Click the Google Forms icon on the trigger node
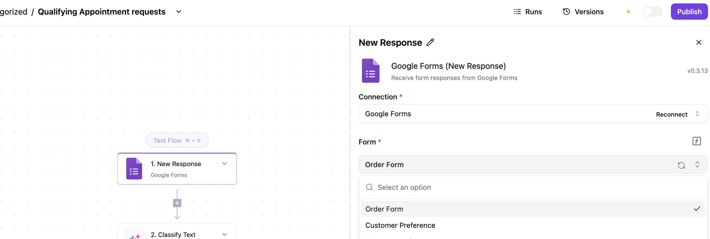This screenshot has width=710, height=239. [x=134, y=168]
